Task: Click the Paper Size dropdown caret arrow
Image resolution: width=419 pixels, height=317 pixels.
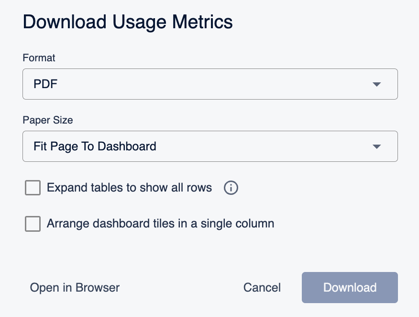Action: click(376, 147)
